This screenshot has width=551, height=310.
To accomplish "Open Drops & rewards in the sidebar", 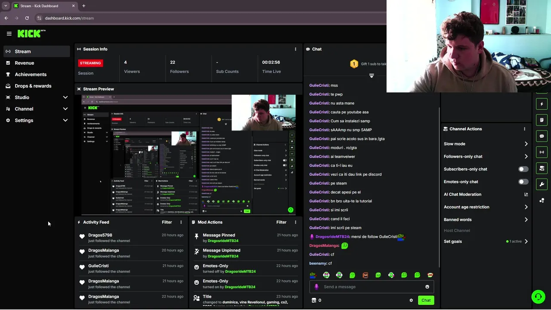I will [x=37, y=86].
